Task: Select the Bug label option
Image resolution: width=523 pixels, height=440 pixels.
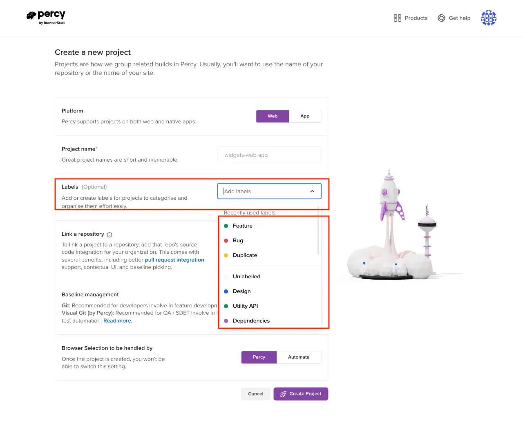Action: pyautogui.click(x=238, y=241)
